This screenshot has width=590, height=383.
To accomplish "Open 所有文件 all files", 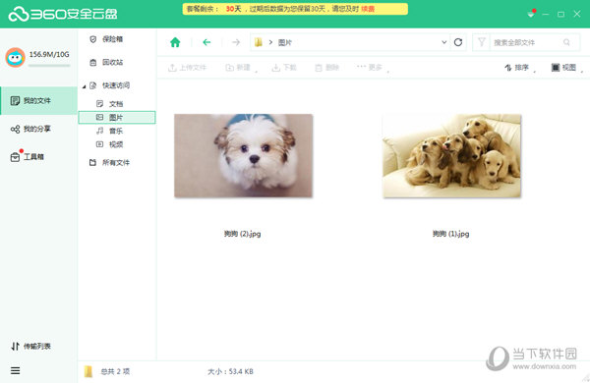I will [x=110, y=163].
